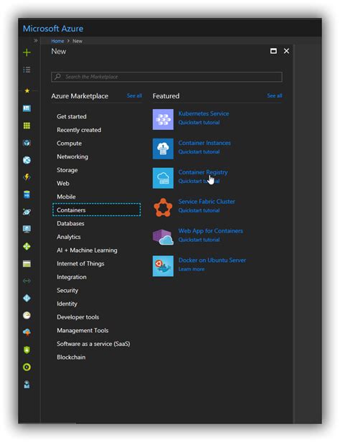Select Security category
This screenshot has height=442, width=340.
[x=67, y=291]
